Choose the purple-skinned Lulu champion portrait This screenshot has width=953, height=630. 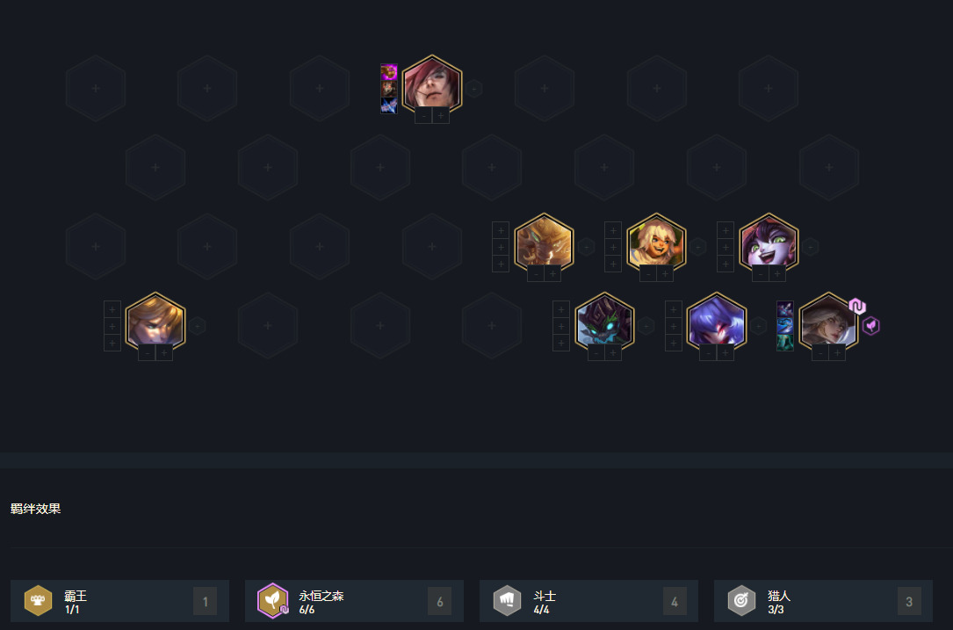(769, 243)
